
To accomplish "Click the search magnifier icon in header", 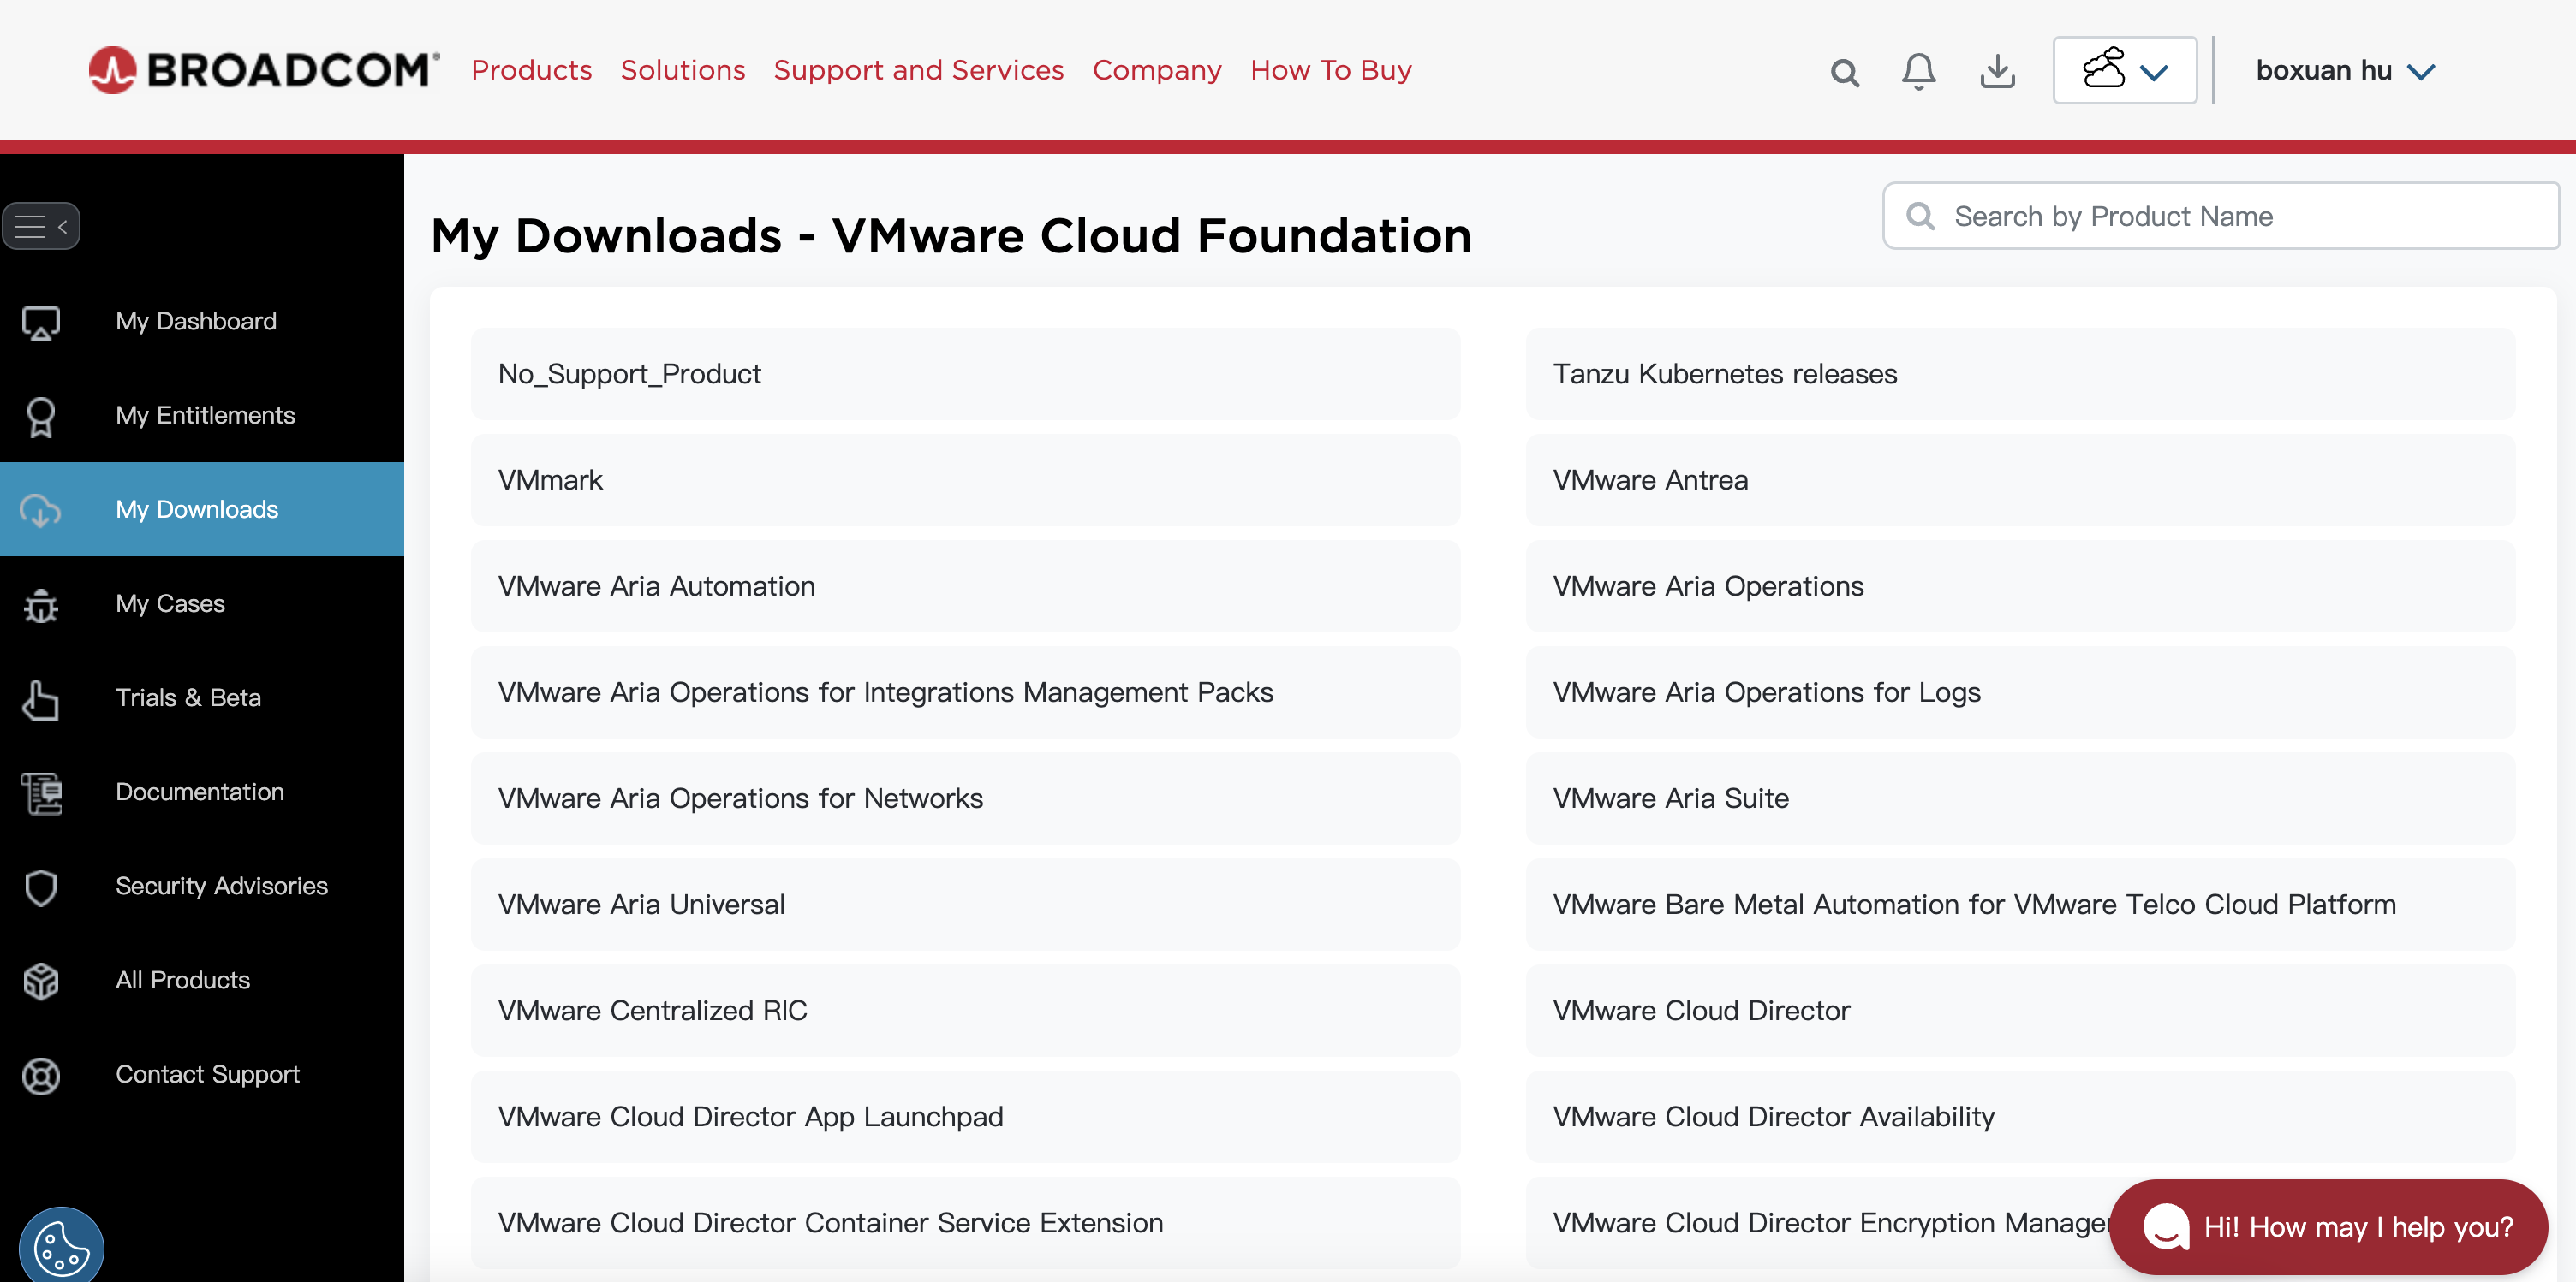I will 1844,72.
